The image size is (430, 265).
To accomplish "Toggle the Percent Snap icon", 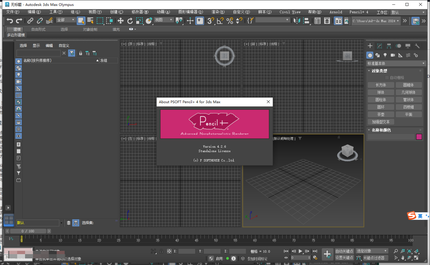I will (230, 21).
